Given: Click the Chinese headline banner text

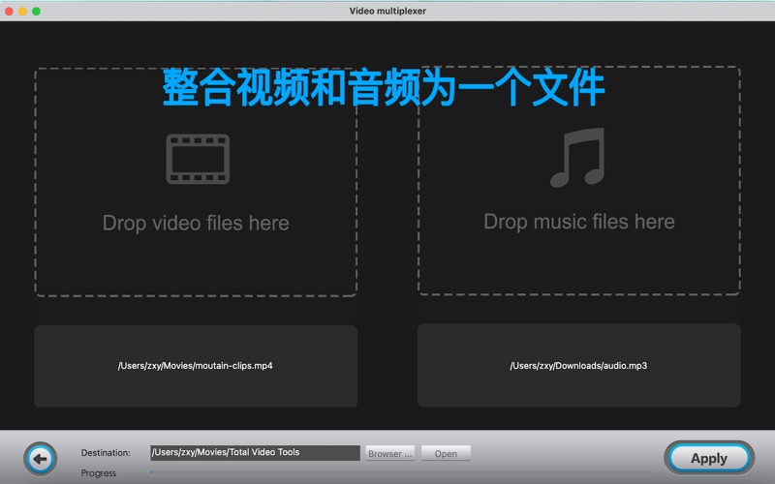Looking at the screenshot, I should click(x=384, y=88).
